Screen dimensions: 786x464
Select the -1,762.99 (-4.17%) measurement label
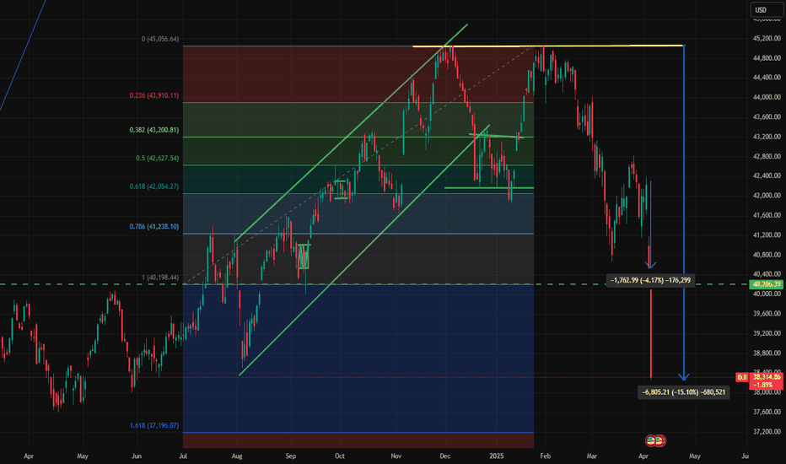point(650,280)
